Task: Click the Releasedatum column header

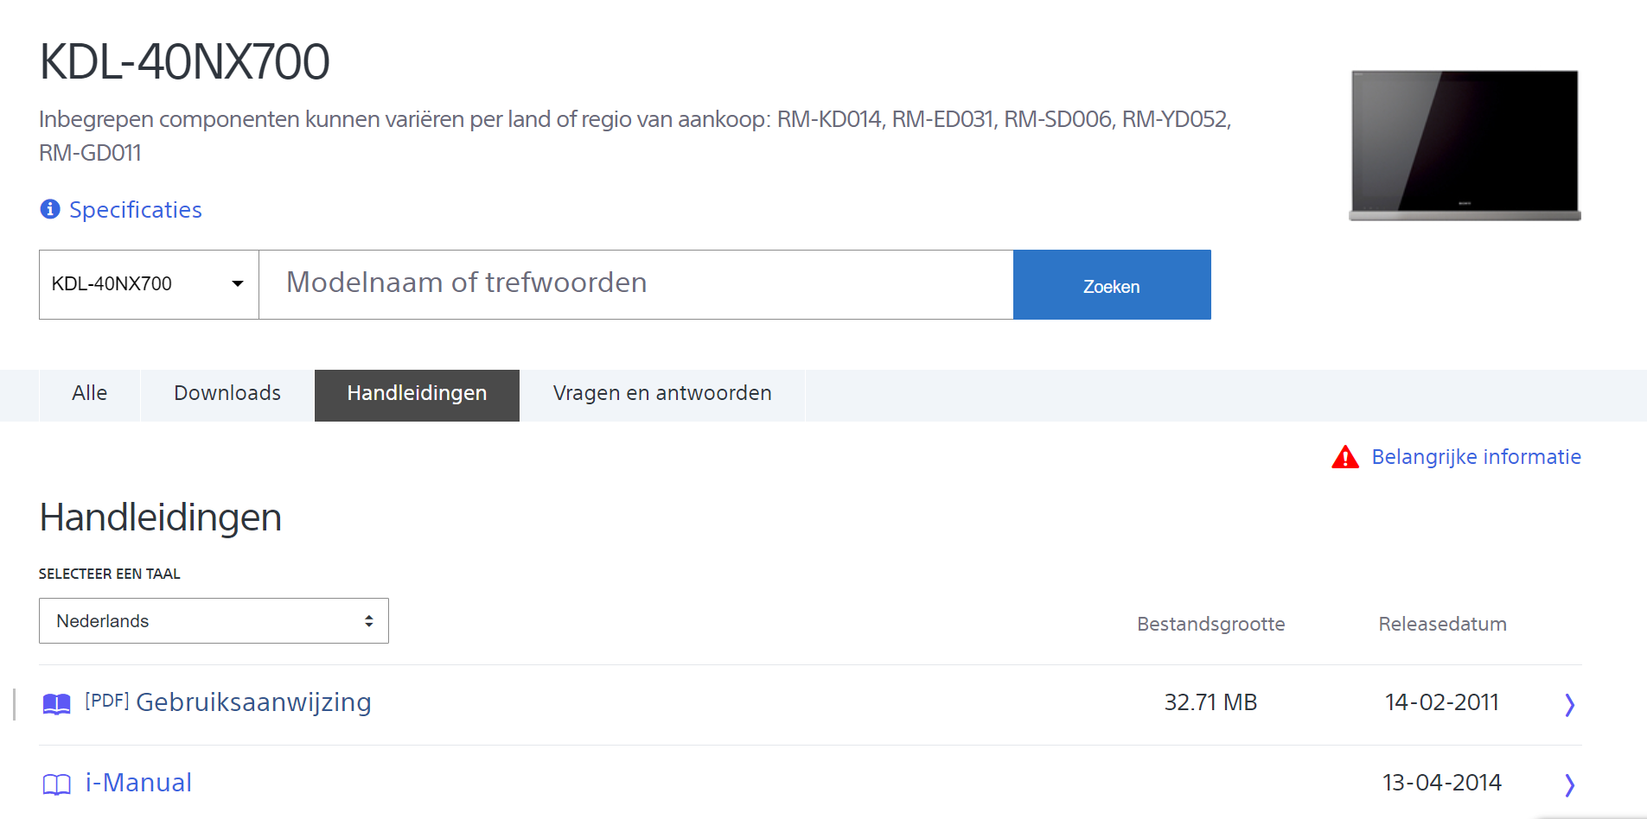Action: pos(1442,624)
